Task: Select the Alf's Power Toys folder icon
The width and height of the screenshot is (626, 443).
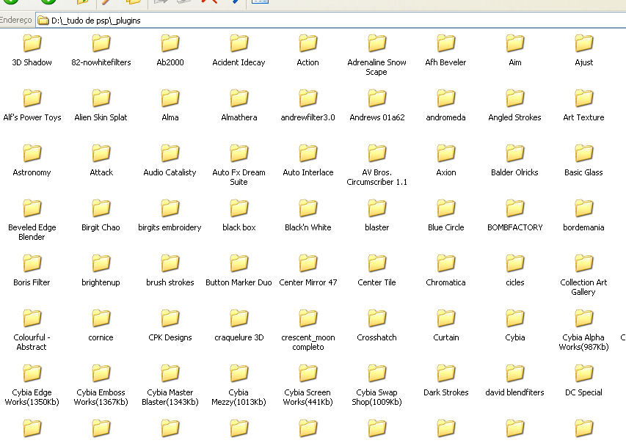Action: [x=32, y=98]
